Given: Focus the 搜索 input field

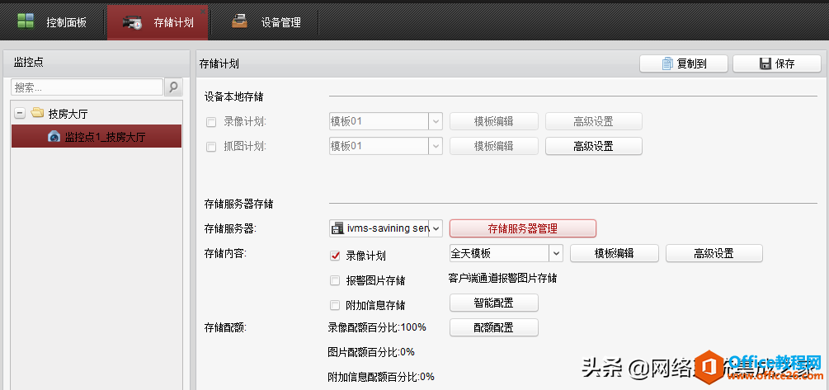Looking at the screenshot, I should click(x=87, y=87).
